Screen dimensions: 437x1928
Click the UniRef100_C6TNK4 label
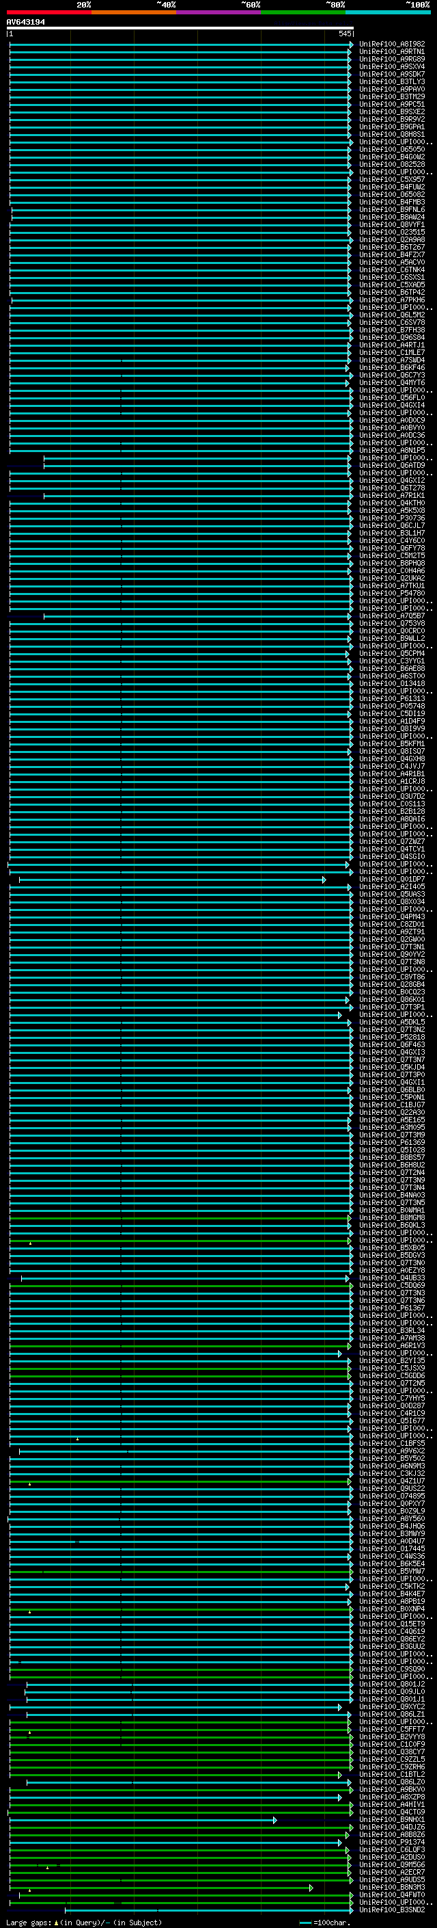click(392, 270)
